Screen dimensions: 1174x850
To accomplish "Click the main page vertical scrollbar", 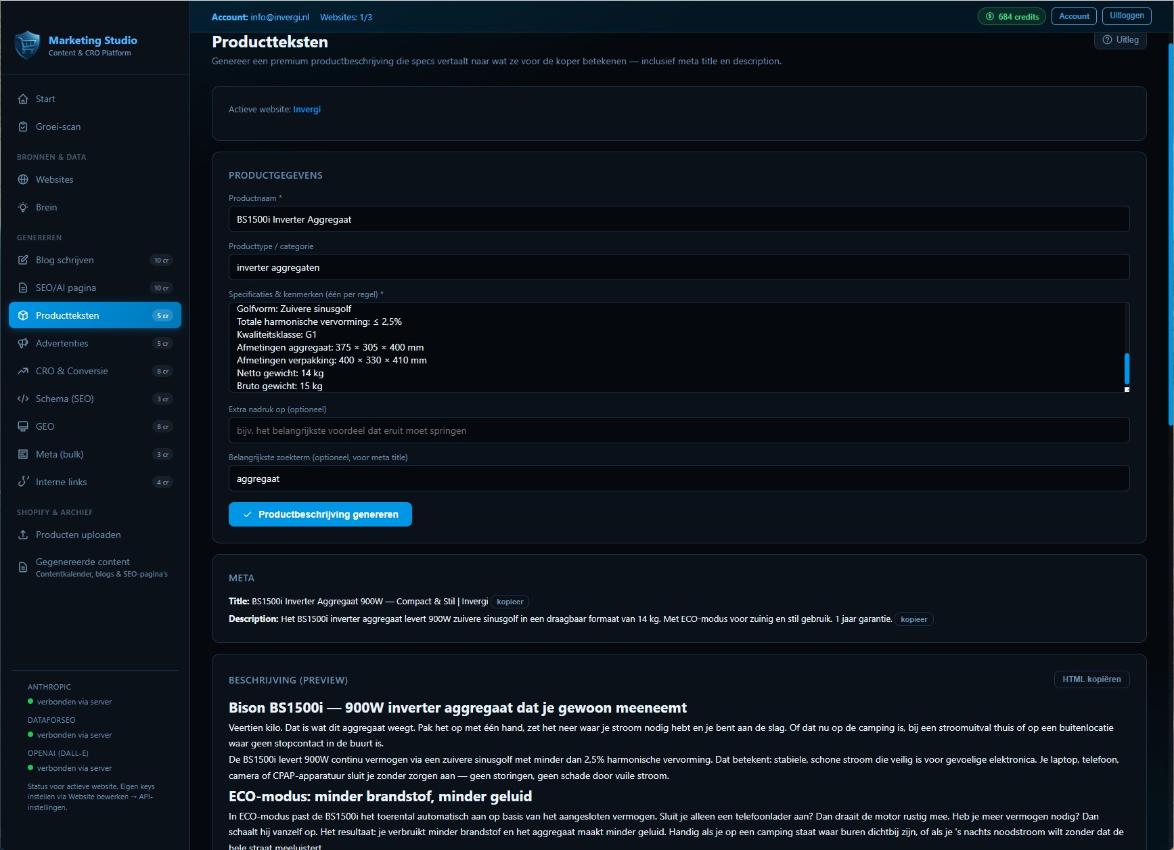I will tap(1171, 234).
